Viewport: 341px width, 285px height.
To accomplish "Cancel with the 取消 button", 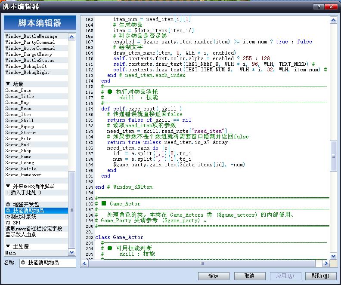I will 249,276.
